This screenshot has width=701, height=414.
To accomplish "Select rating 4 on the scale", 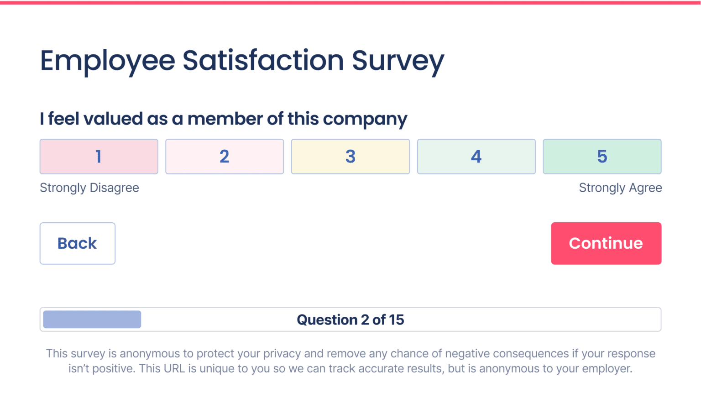I will [476, 157].
